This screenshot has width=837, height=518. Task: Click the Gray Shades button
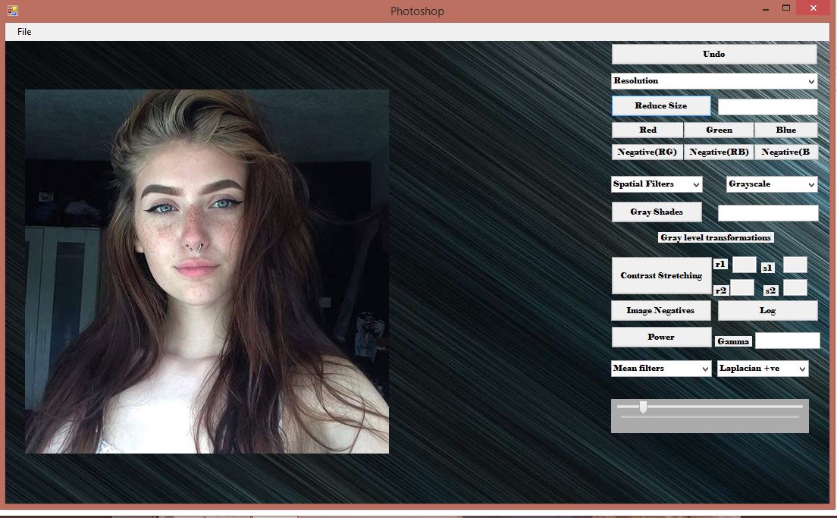pyautogui.click(x=657, y=212)
